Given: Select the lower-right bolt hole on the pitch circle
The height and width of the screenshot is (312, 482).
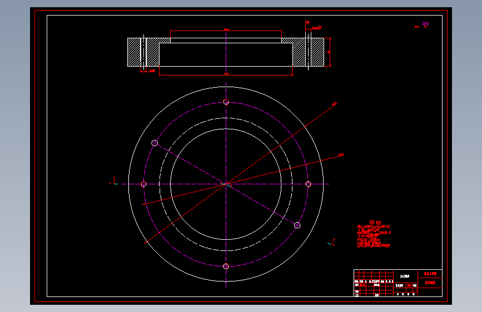Looking at the screenshot, I should 297,225.
